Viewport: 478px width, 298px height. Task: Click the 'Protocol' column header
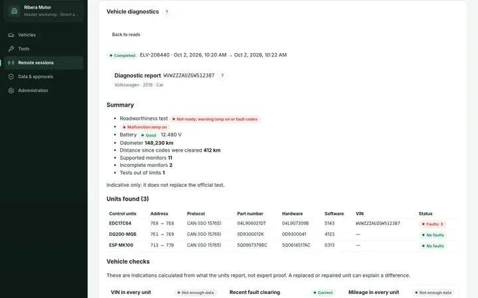point(196,214)
